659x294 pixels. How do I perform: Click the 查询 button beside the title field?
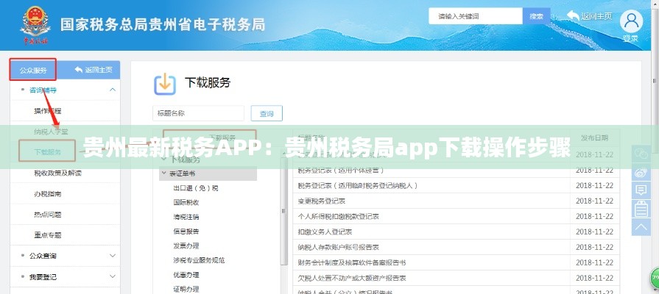click(x=267, y=113)
